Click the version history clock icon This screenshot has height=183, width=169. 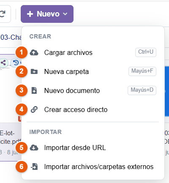(x=16, y=63)
